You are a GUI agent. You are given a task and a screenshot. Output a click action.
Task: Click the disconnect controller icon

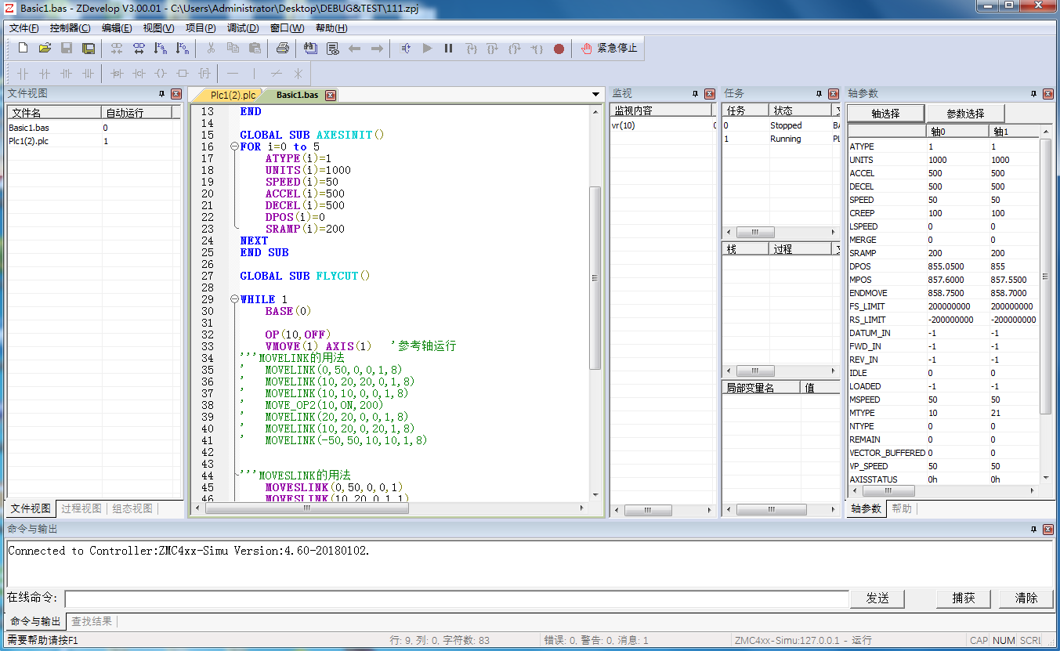(x=139, y=49)
